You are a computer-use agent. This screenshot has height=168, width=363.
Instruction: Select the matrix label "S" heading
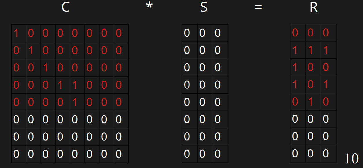204,8
